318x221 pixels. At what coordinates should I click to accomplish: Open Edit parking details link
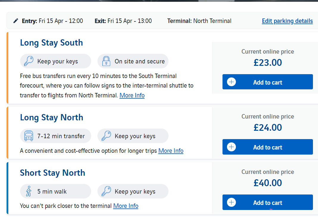pyautogui.click(x=287, y=21)
